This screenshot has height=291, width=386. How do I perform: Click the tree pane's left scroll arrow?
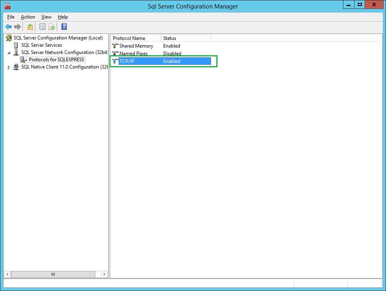tap(7, 274)
